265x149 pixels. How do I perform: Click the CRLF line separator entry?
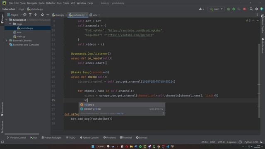(x=212, y=142)
